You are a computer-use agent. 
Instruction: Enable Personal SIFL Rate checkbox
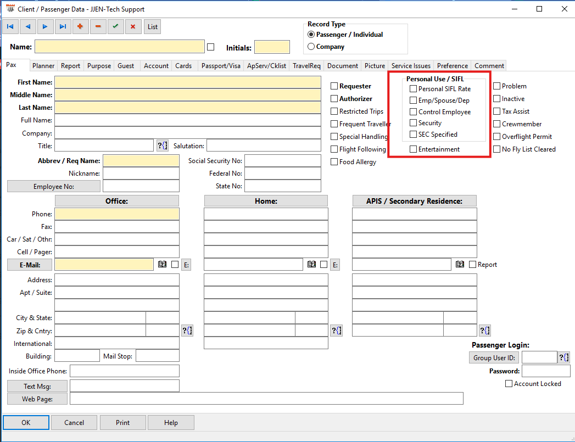(414, 89)
